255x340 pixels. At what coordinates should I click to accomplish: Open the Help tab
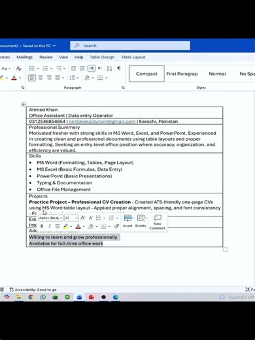point(78,57)
